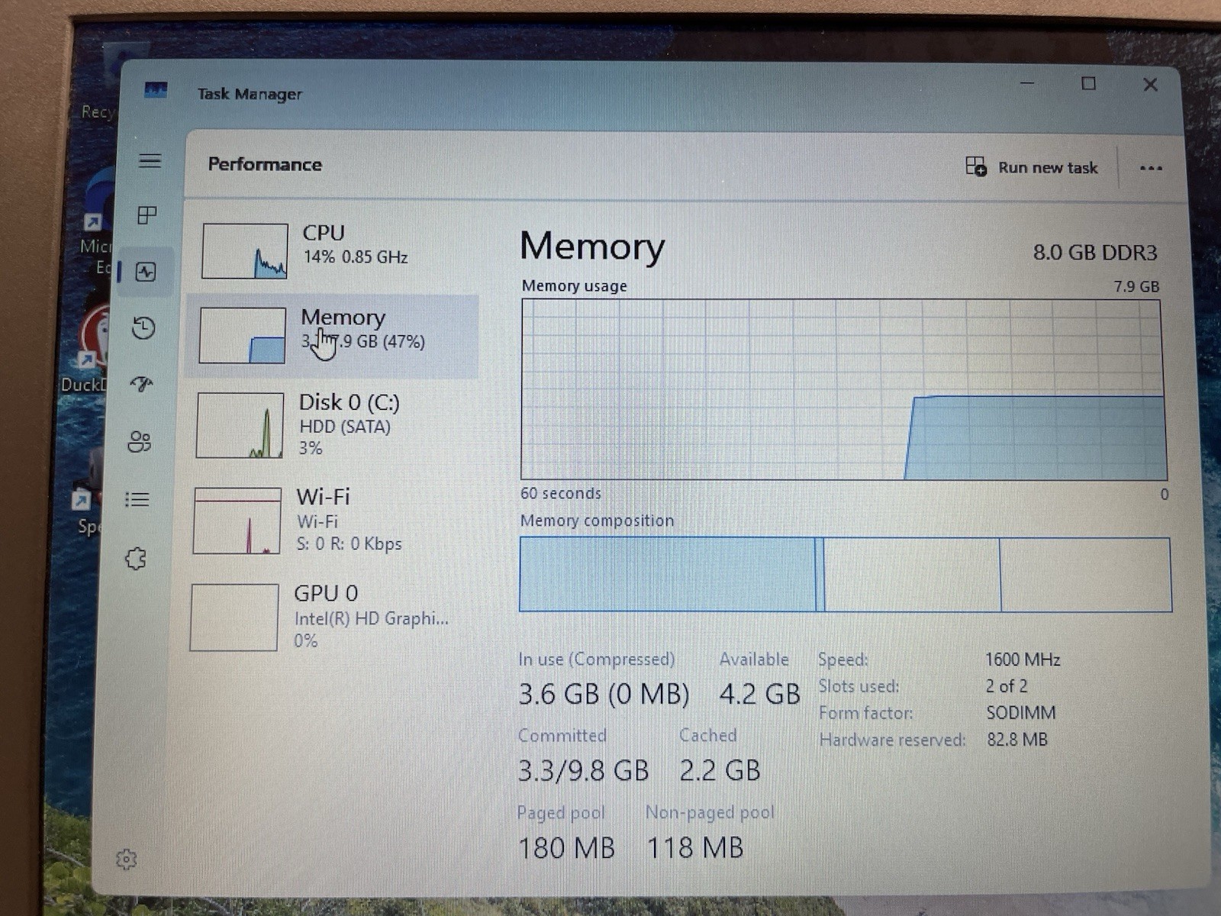1221x916 pixels.
Task: Click the free segment of Memory composition bar
Action: point(1085,575)
